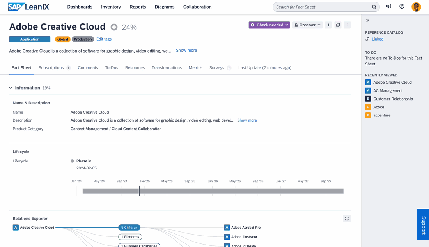Click the Global tag
429x247 pixels.
click(x=63, y=39)
